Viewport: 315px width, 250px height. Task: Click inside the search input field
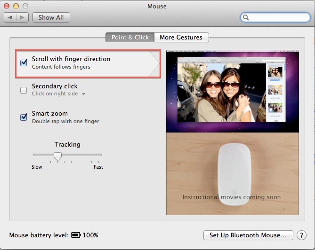click(278, 18)
